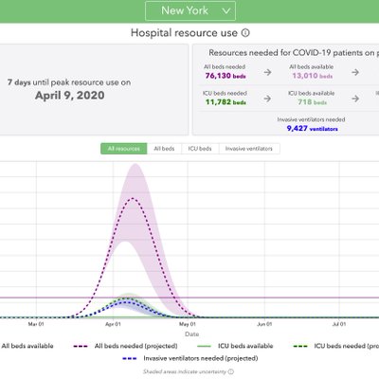Click the peak of the purple projection curve
The width and height of the screenshot is (379, 379).
(x=133, y=198)
